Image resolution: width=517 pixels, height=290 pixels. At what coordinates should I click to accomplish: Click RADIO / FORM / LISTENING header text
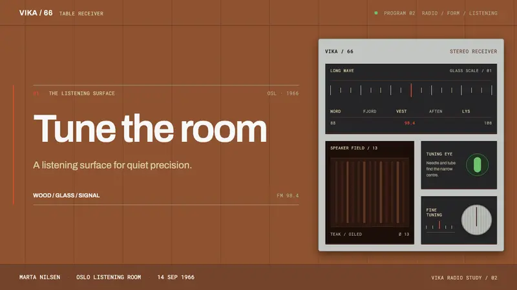coord(459,13)
